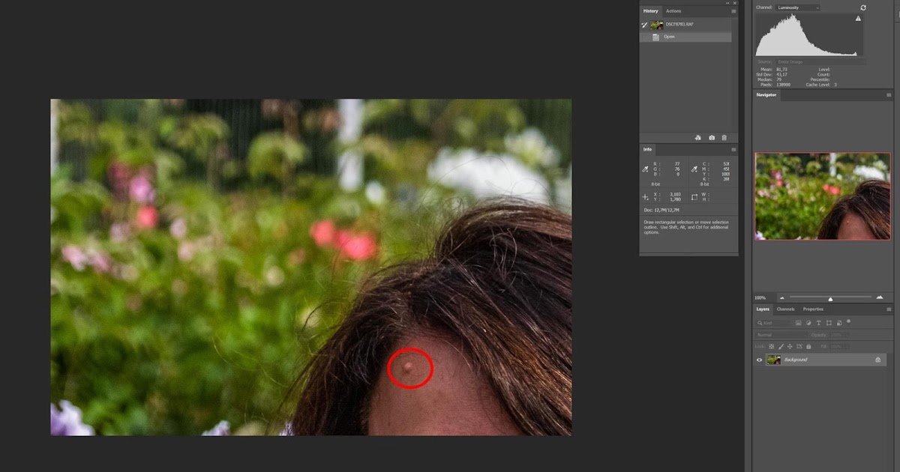Close the History panel group
The image size is (900, 472).
pyautogui.click(x=735, y=3)
